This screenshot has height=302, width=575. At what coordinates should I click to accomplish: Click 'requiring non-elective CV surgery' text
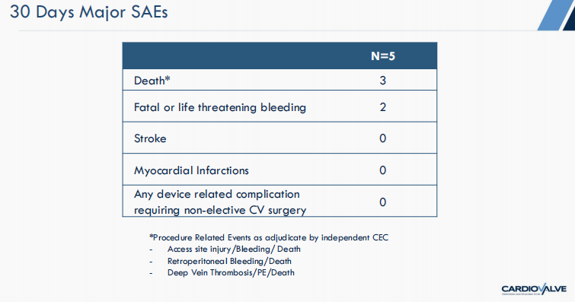click(x=220, y=211)
